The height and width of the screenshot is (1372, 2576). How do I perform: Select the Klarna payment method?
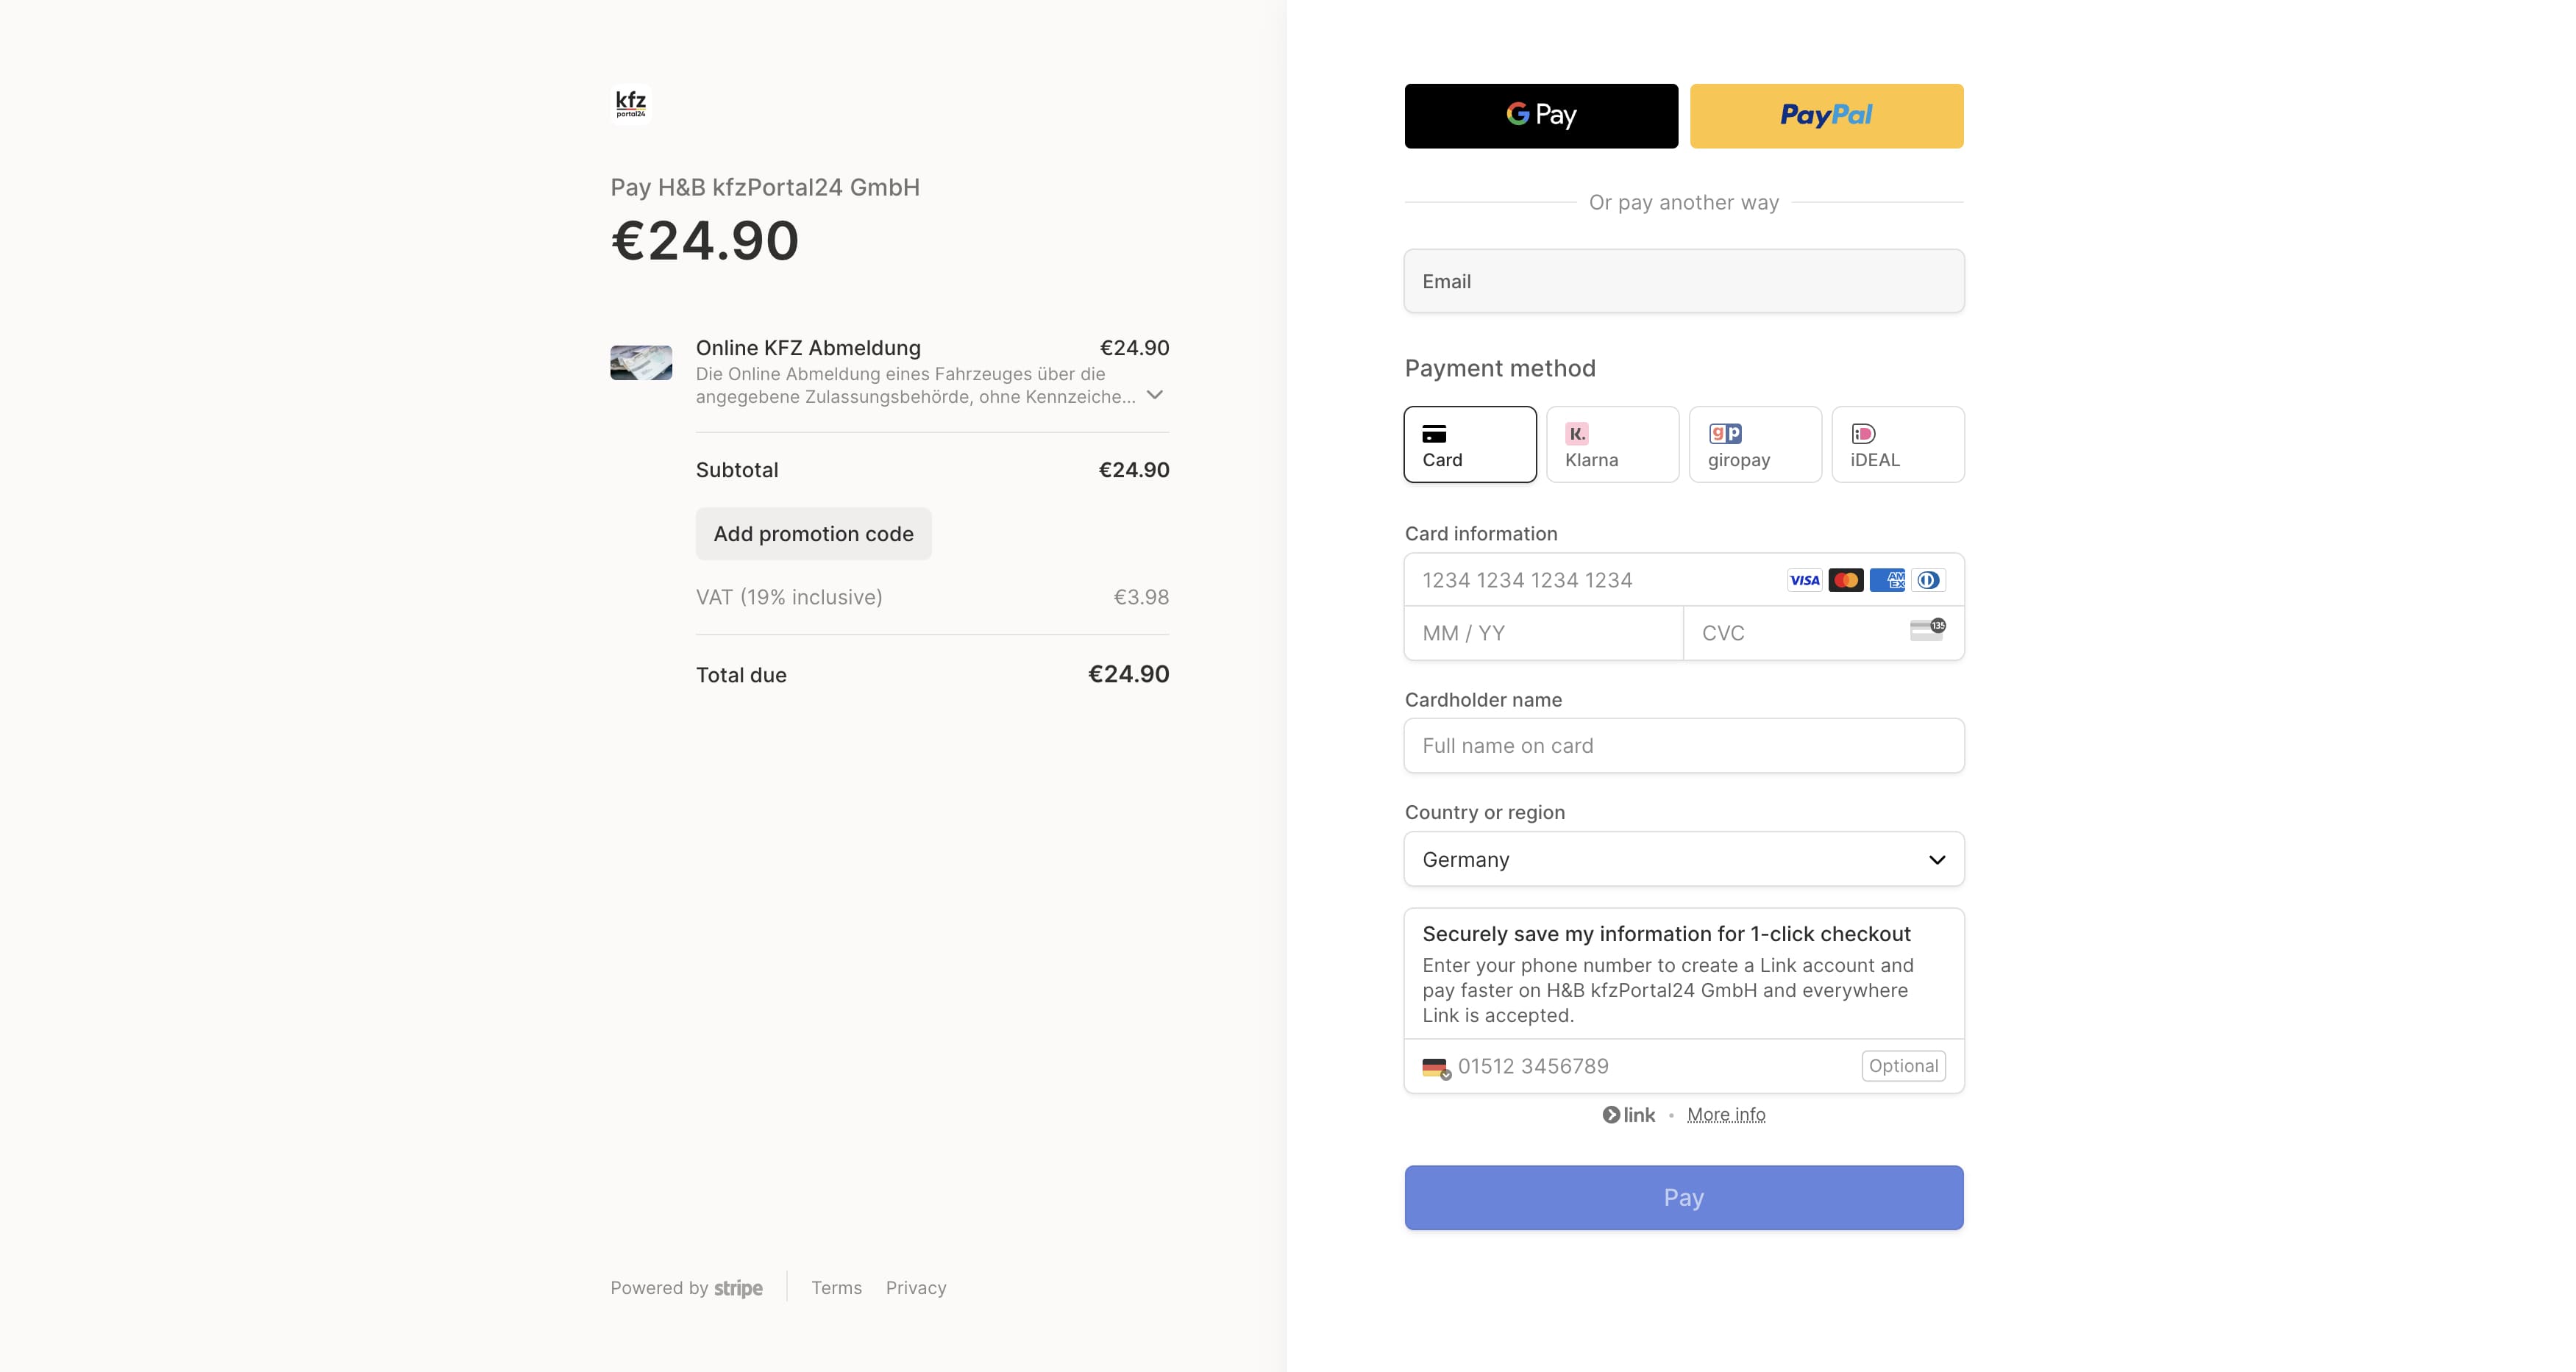coord(1612,445)
